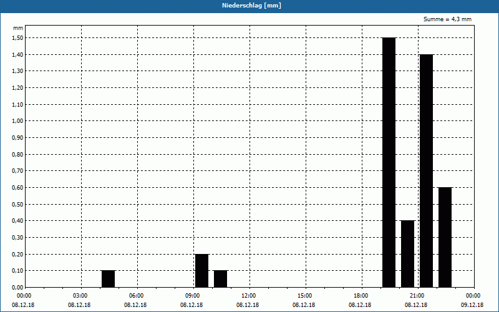The image size is (499, 312).
Task: Click the 15:00 time axis label
Action: click(x=306, y=296)
